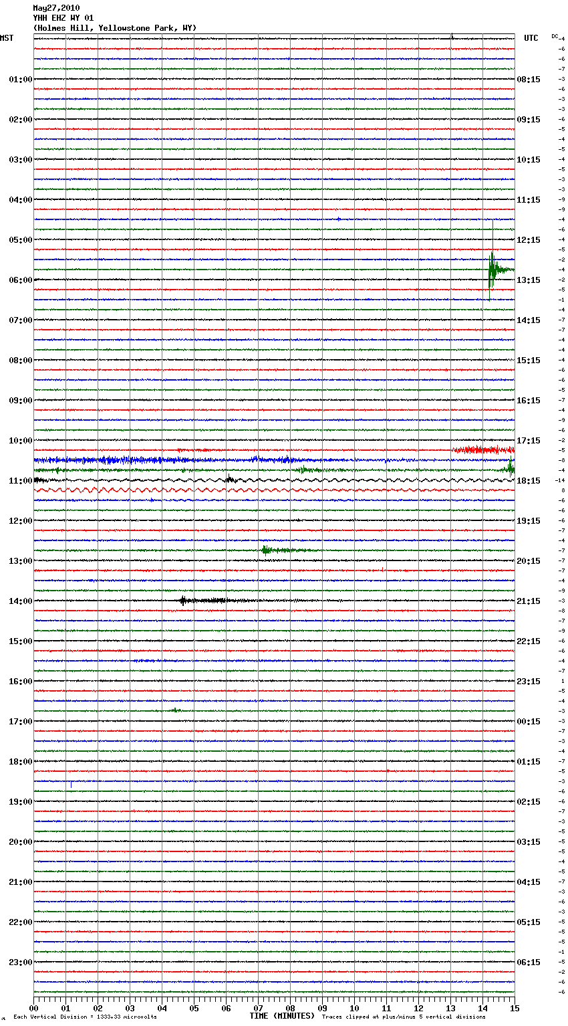Click the 13:15 UTC time label
568x1026 pixels.
click(529, 280)
